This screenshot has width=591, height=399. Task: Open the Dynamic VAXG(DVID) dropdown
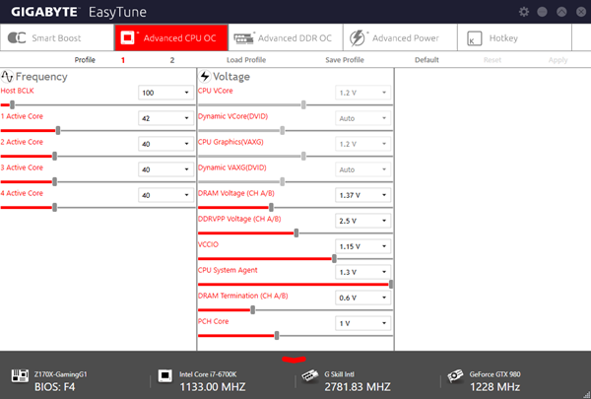362,169
